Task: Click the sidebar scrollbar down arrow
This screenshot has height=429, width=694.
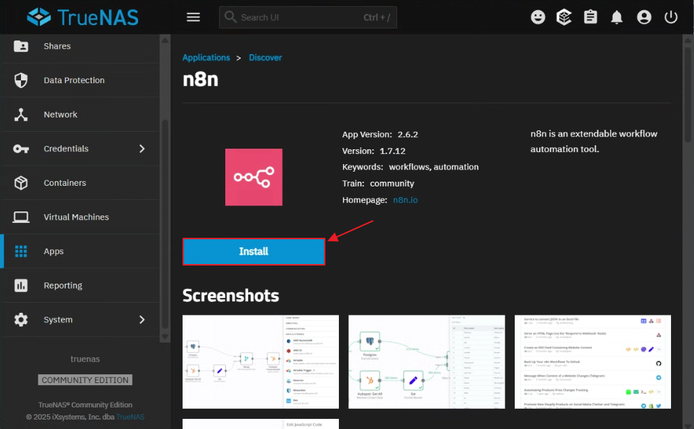Action: pyautogui.click(x=165, y=337)
